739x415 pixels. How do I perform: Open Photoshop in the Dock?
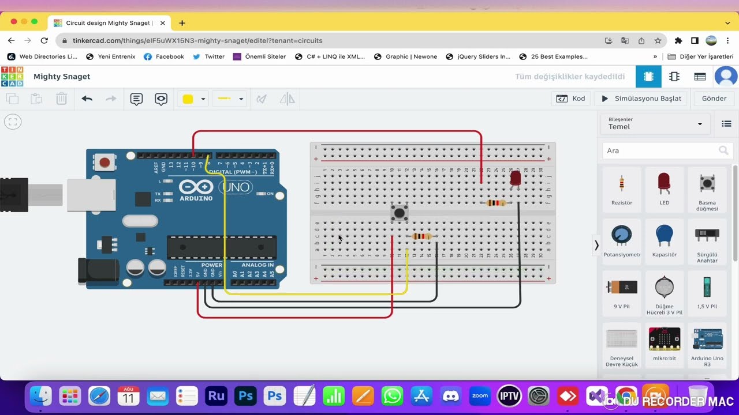[246, 397]
